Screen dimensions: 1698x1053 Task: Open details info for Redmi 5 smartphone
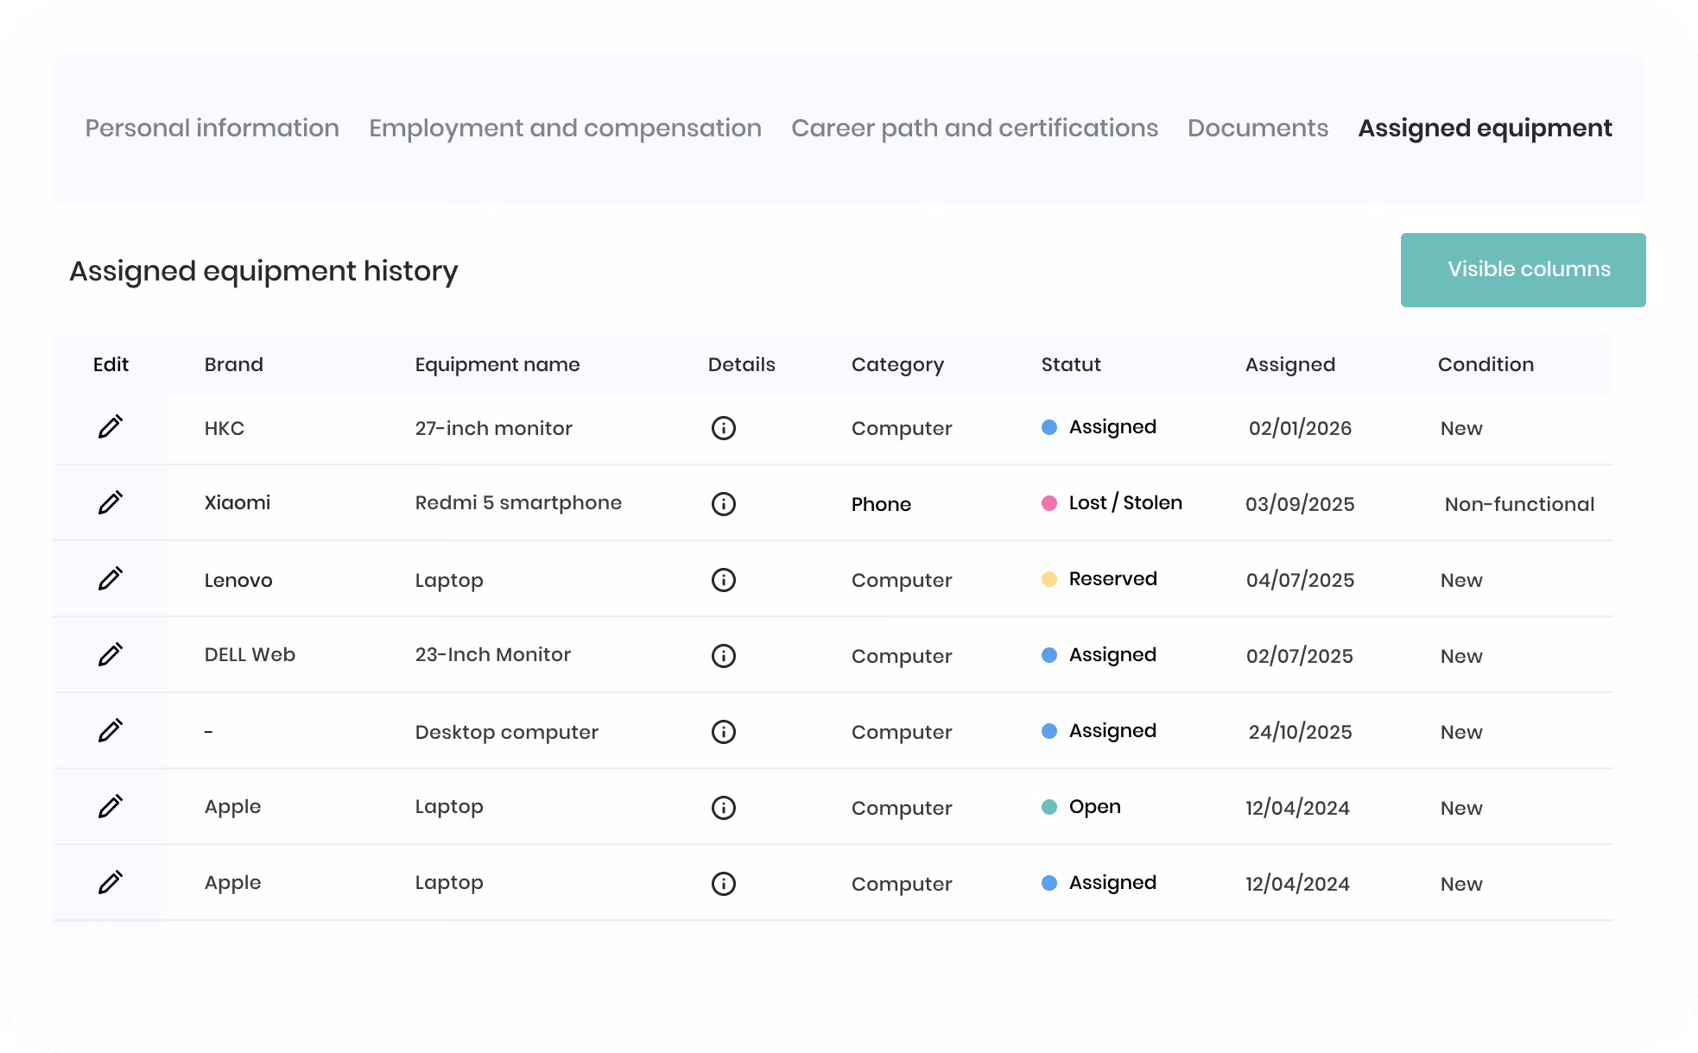point(724,504)
